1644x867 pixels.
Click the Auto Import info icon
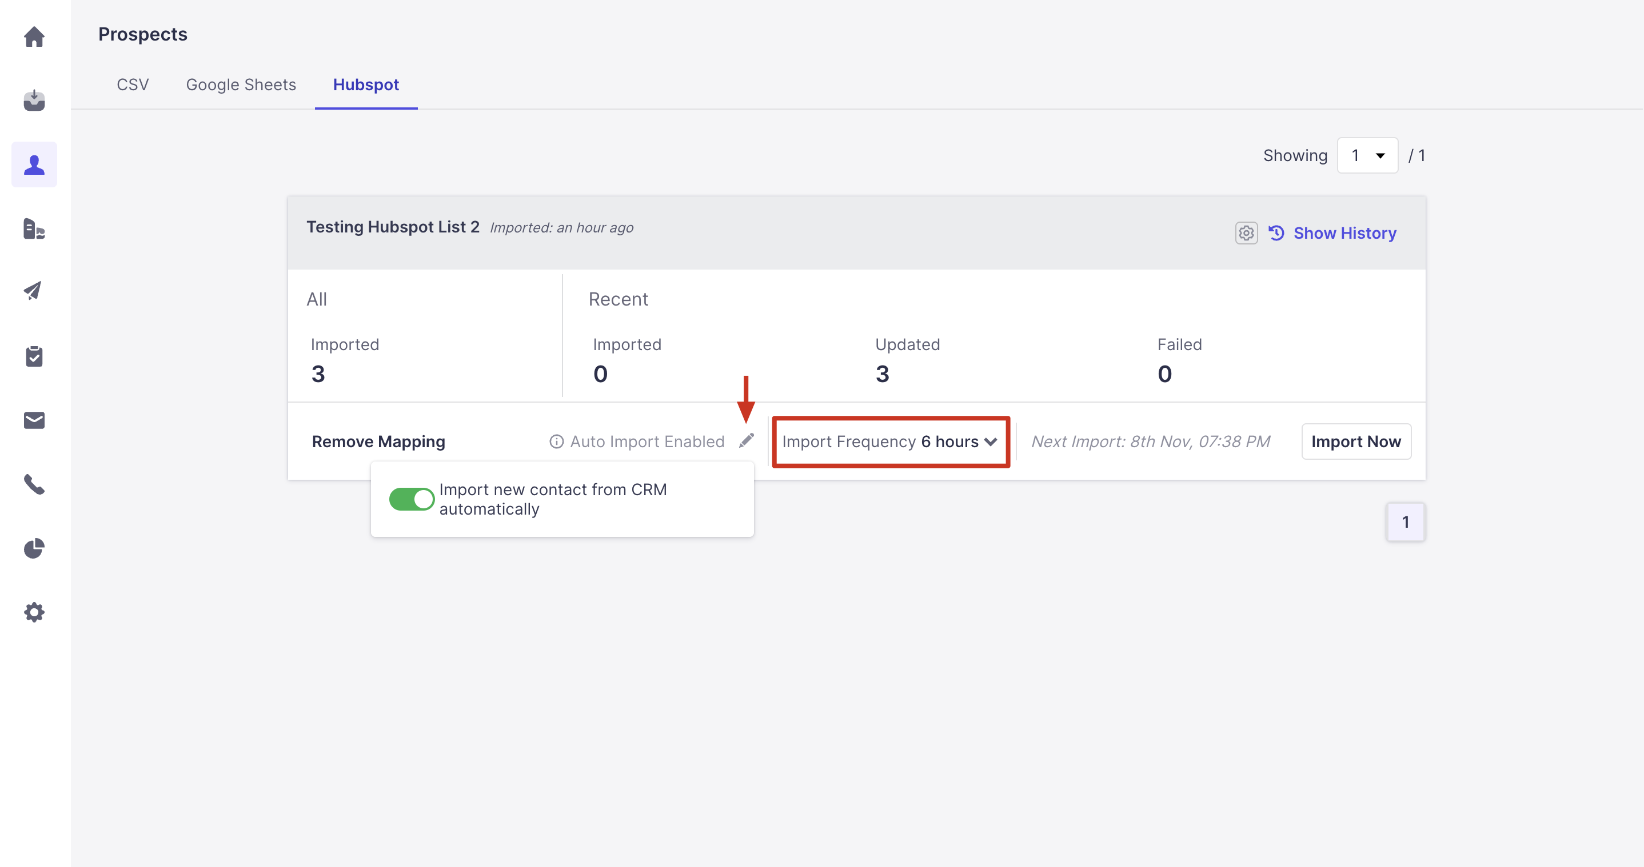click(x=556, y=441)
